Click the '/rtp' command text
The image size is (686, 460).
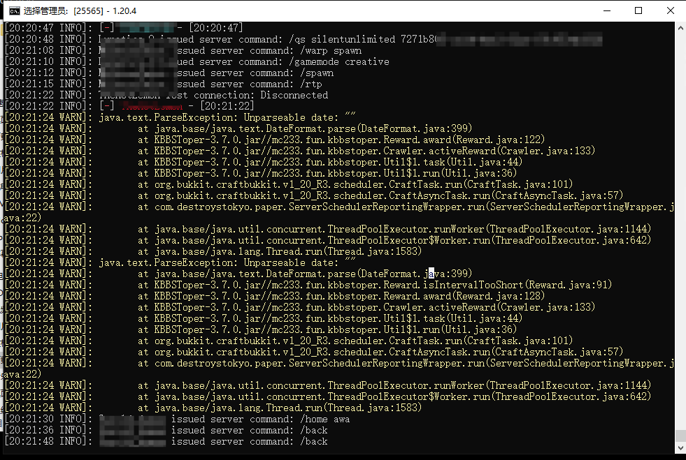point(311,84)
